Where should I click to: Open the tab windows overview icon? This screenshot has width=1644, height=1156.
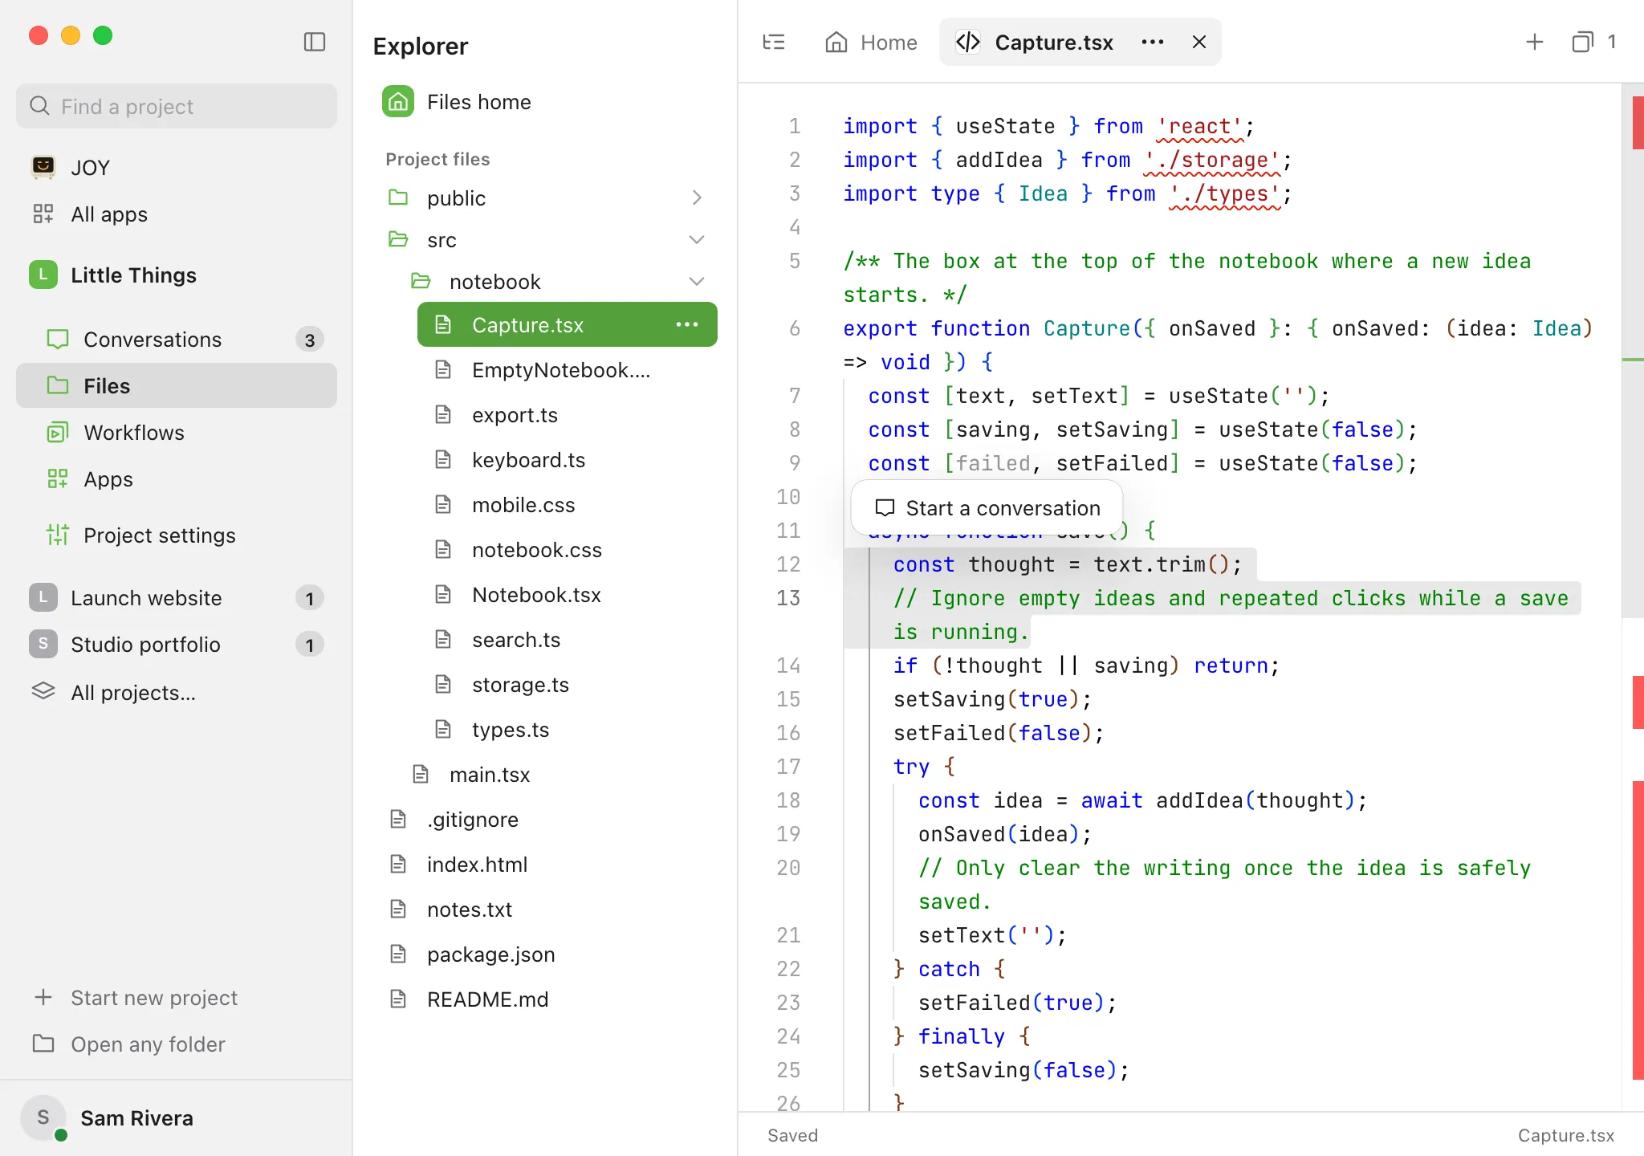coord(1582,42)
